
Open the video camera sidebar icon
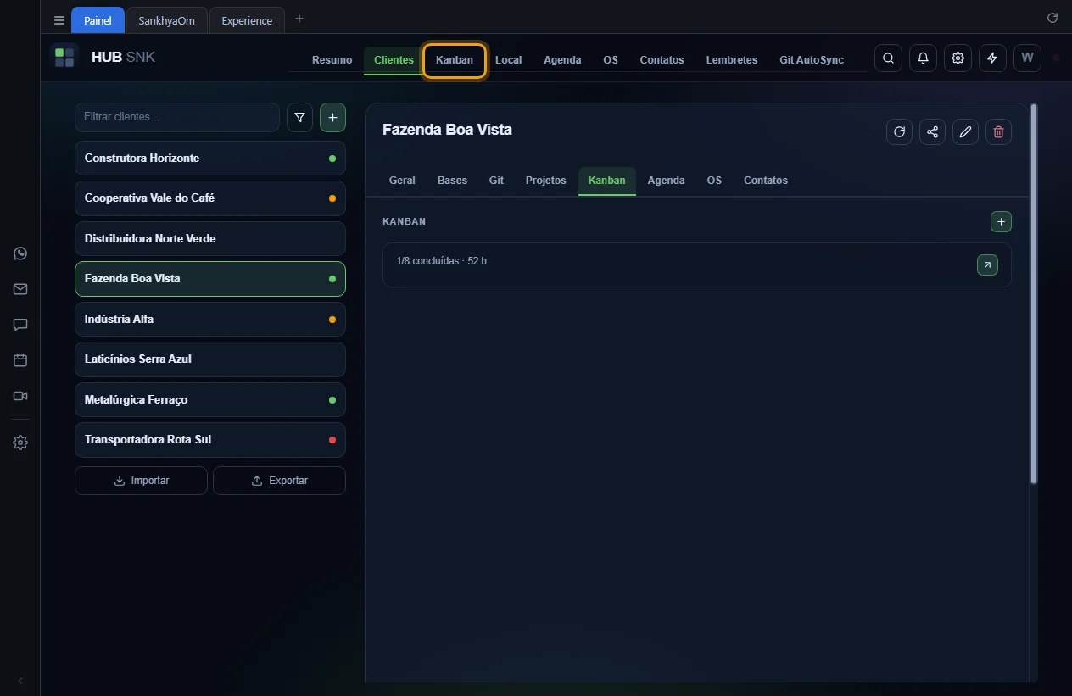click(20, 396)
